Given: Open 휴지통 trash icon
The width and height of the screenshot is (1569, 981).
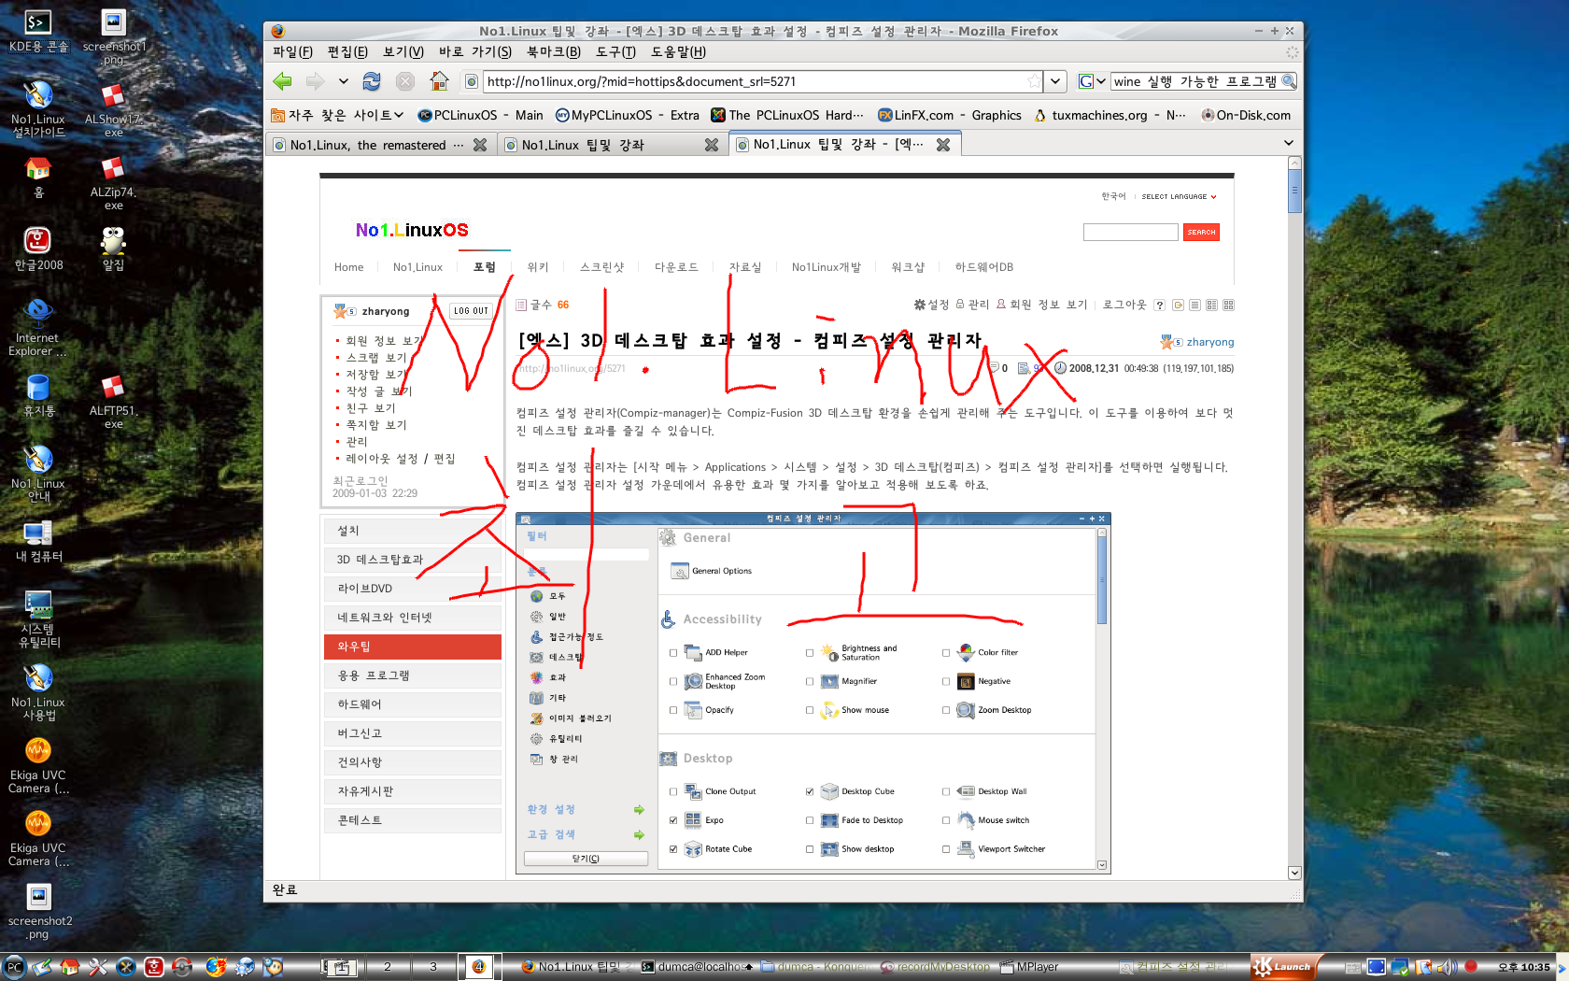Looking at the screenshot, I should 38,394.
